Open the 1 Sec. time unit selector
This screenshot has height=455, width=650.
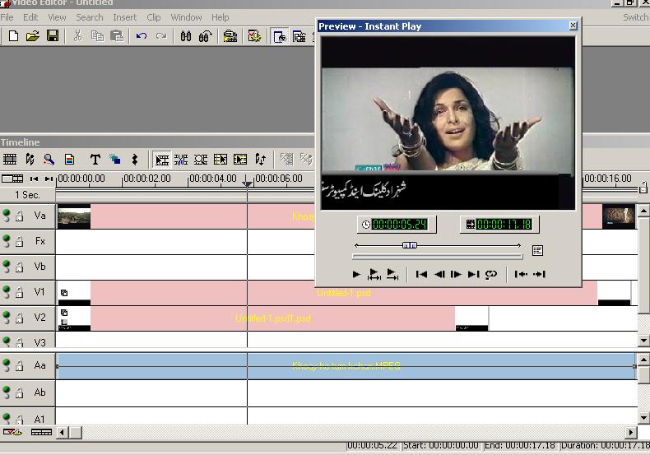pos(27,195)
